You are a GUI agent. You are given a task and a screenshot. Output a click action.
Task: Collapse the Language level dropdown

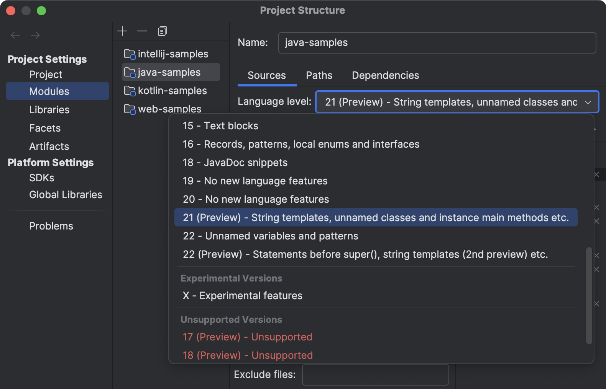coord(588,102)
